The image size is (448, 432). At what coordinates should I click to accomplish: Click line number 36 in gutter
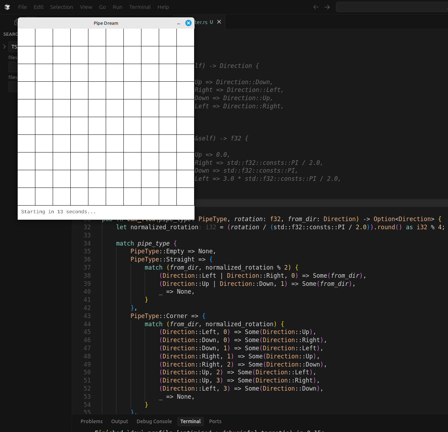point(87,259)
